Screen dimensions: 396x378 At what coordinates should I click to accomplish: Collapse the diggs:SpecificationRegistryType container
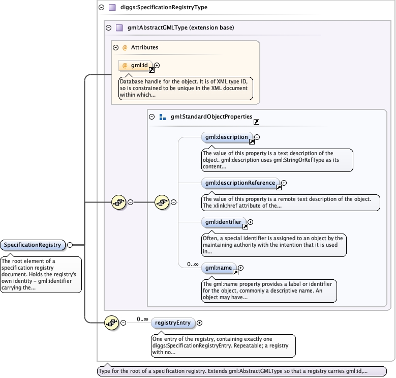point(102,7)
